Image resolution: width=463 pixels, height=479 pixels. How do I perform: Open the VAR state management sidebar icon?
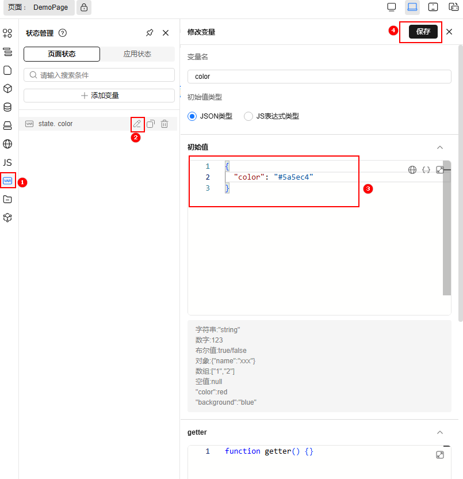pyautogui.click(x=7, y=181)
